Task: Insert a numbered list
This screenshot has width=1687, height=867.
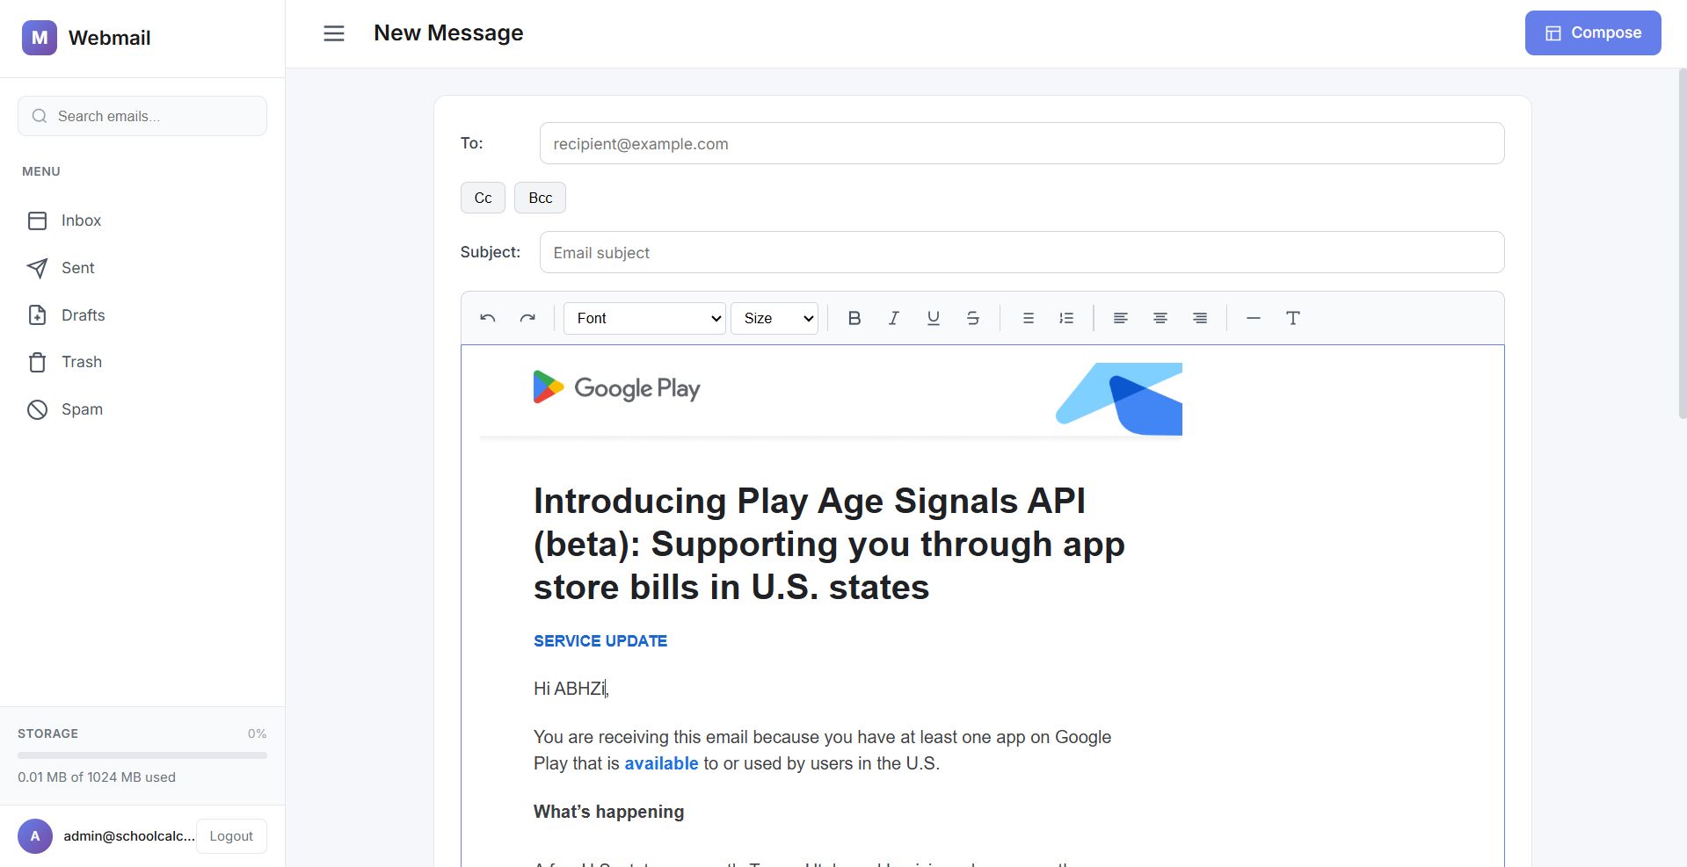Action: pos(1066,318)
